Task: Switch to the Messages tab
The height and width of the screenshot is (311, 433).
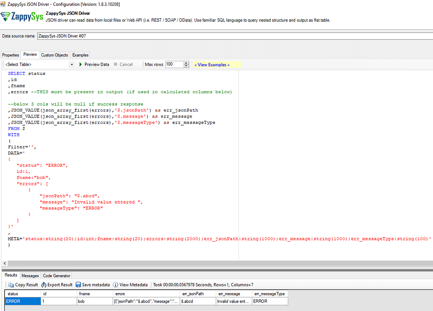Action: click(x=30, y=275)
